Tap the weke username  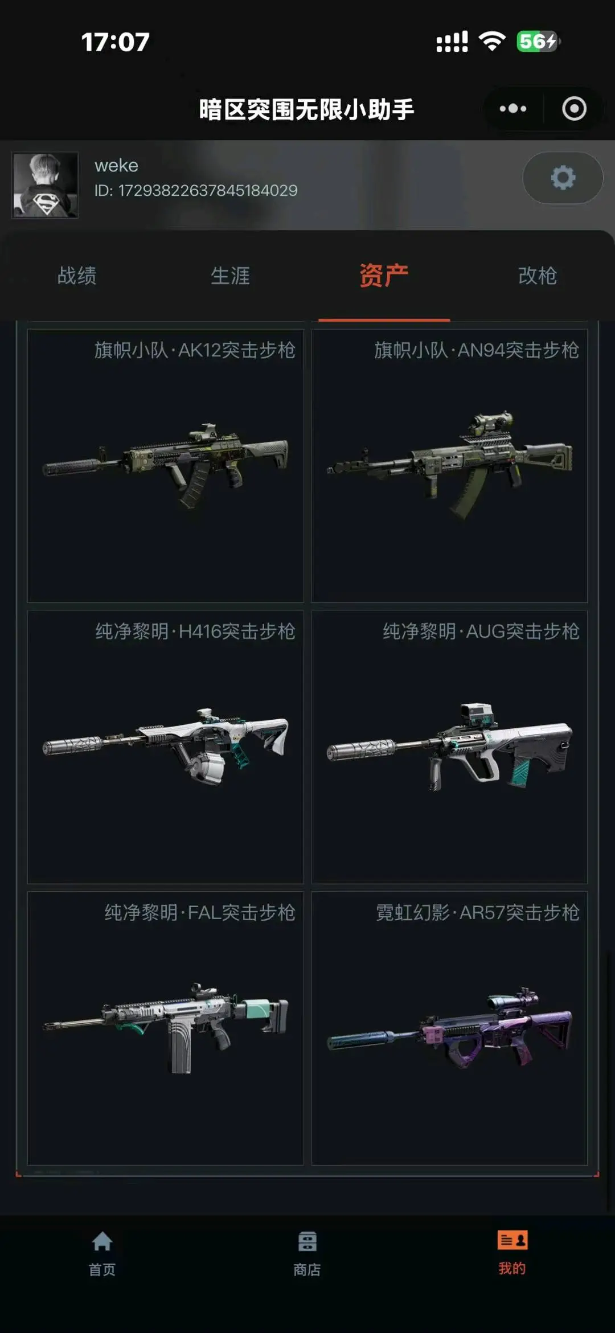coord(116,165)
